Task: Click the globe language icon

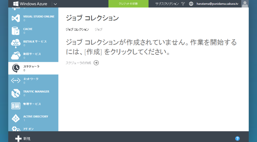Action: [191, 4]
